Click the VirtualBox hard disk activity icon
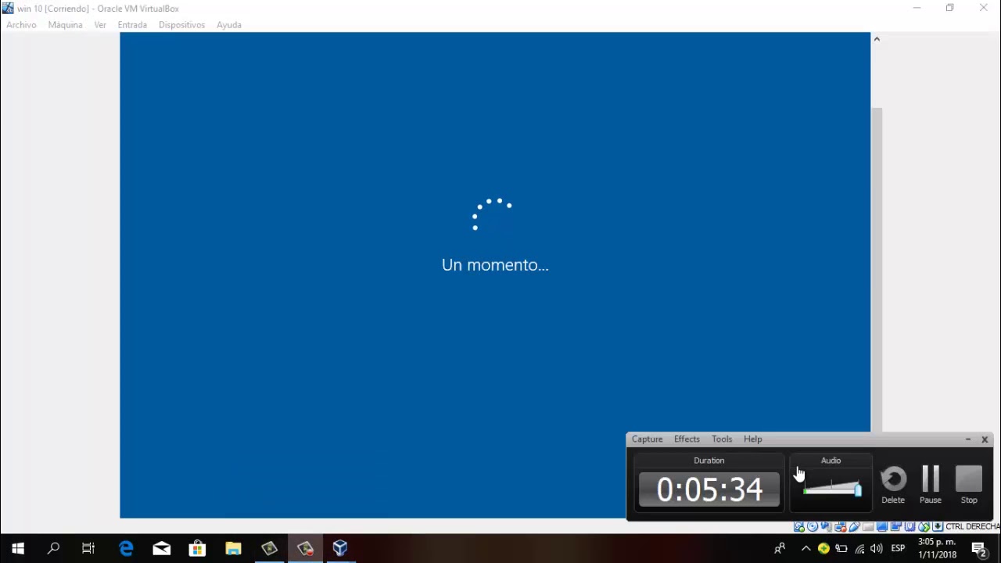Screen dimensions: 1001x563 click(799, 527)
